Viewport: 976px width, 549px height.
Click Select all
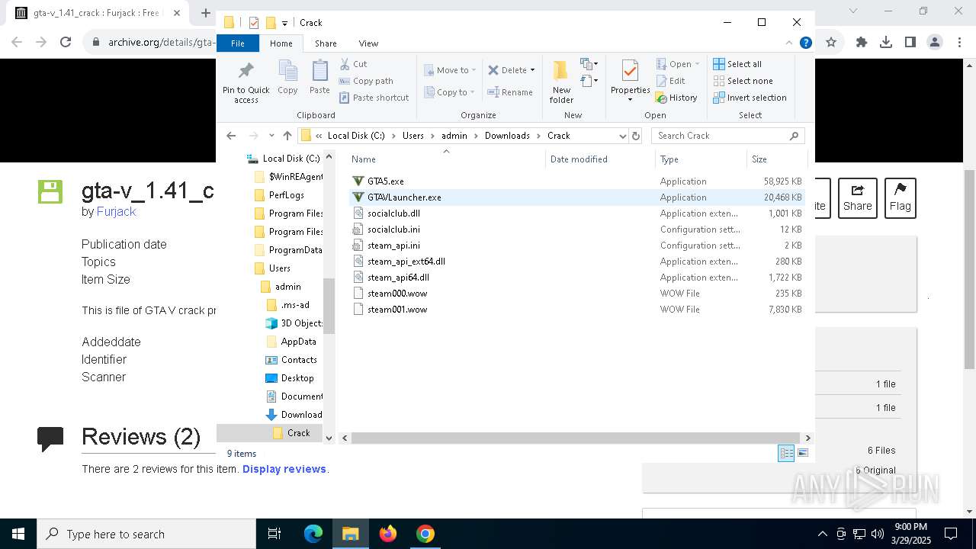(x=737, y=64)
